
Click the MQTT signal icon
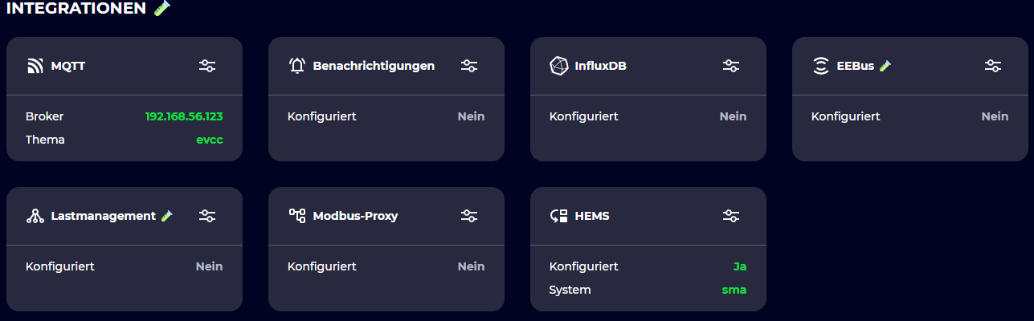tap(35, 66)
